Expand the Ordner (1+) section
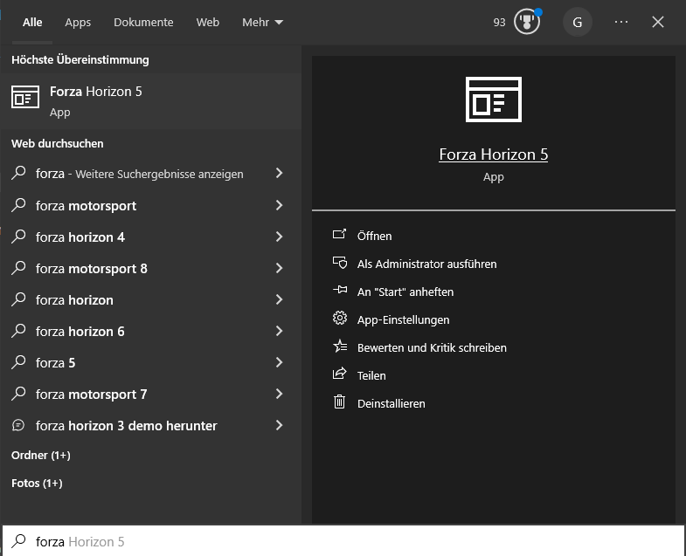 [41, 456]
